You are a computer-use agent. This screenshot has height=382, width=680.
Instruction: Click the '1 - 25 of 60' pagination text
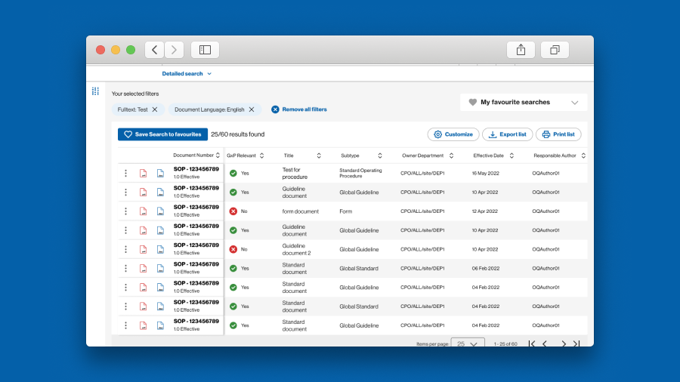click(x=505, y=344)
